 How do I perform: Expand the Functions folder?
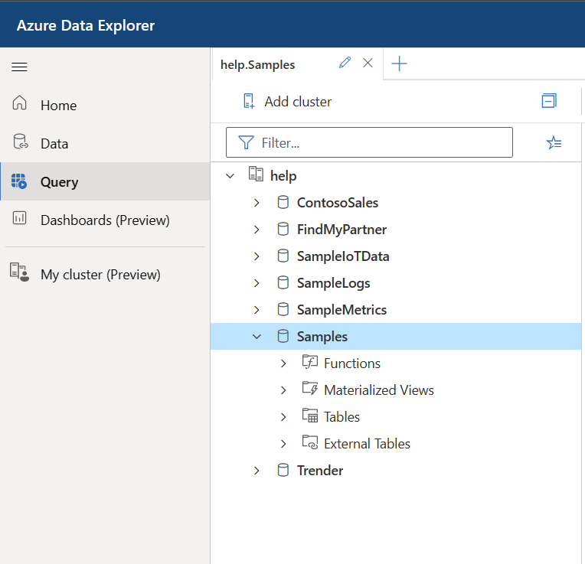pos(283,364)
